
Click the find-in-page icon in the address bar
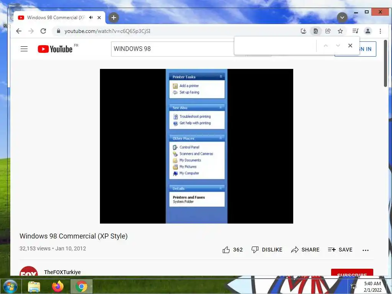[x=316, y=31]
